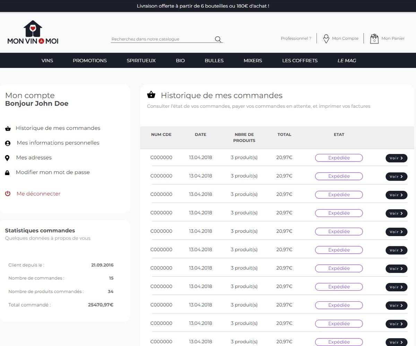The width and height of the screenshot is (416, 346).
Task: Click Me déconnecter link
Action: click(38, 194)
